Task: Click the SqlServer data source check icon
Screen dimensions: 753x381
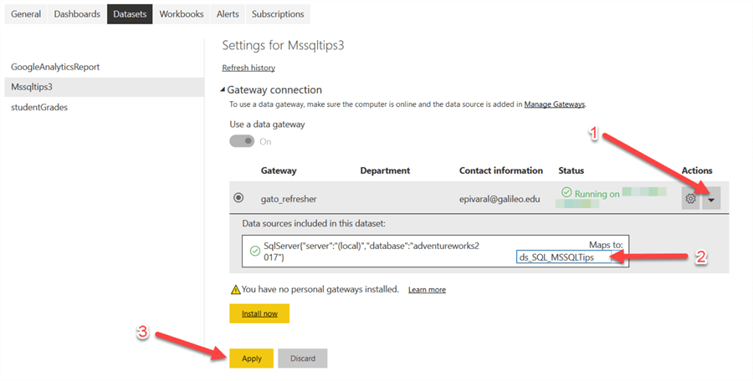Action: pyautogui.click(x=255, y=250)
